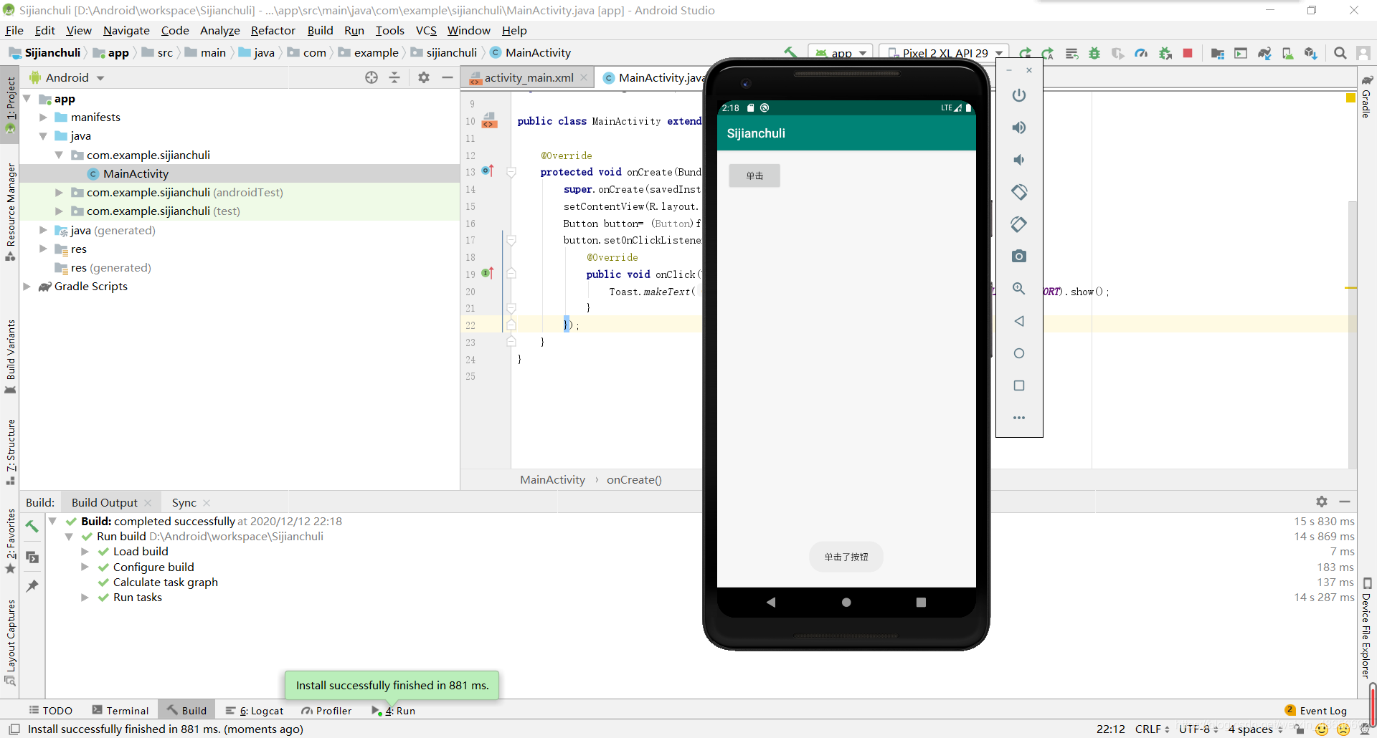Open the Build panel settings gear
The height and width of the screenshot is (738, 1377).
(x=1322, y=502)
